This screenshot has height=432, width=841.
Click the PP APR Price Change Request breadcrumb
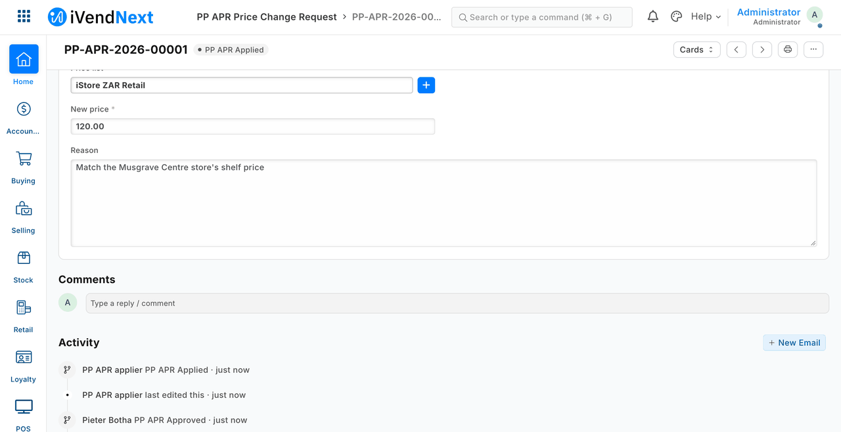click(x=267, y=16)
